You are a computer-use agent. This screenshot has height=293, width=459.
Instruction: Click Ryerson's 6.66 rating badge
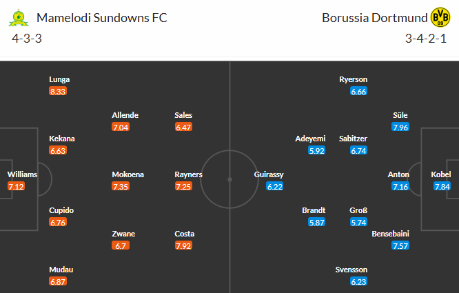pos(358,91)
